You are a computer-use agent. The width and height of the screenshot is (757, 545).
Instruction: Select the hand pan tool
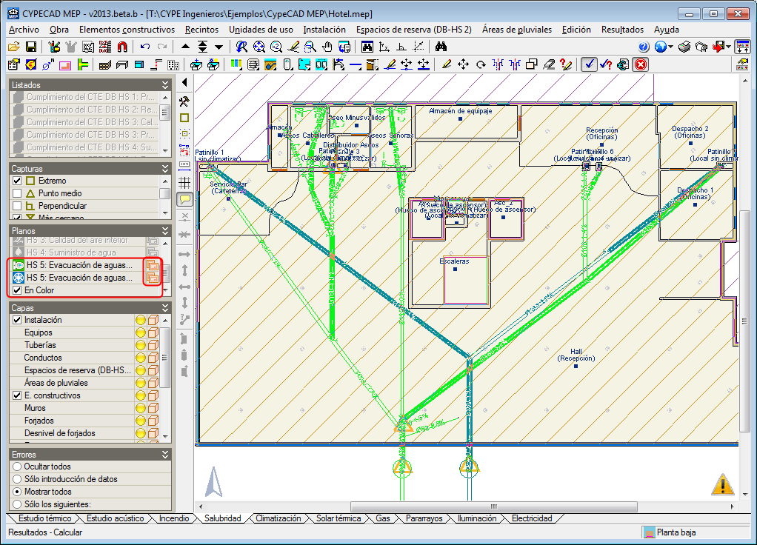(x=327, y=47)
